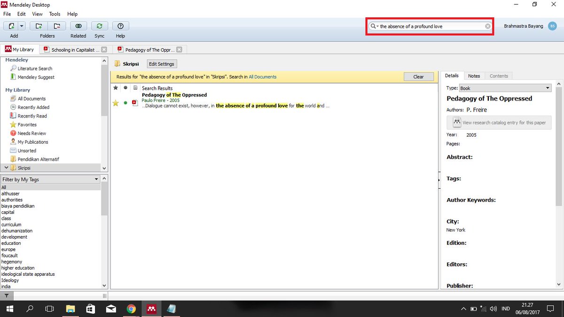This screenshot has width=564, height=317.
Task: Click the create new folder icon
Action: point(39,26)
